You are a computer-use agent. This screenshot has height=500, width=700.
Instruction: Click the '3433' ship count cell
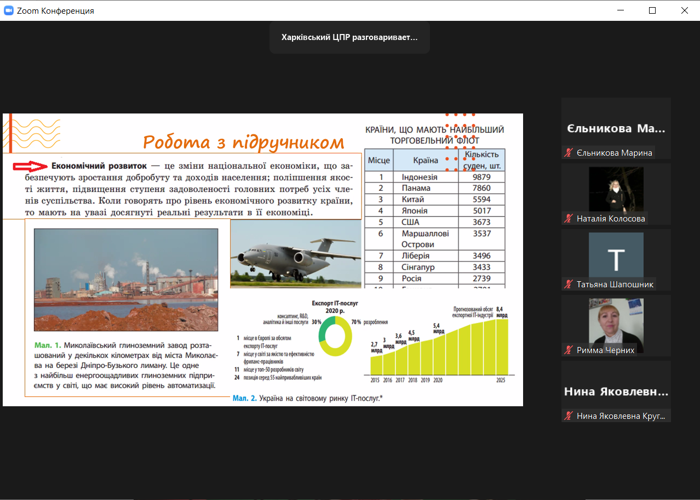481,268
